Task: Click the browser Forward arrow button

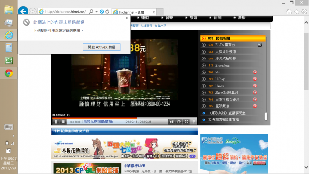Action: point(33,12)
